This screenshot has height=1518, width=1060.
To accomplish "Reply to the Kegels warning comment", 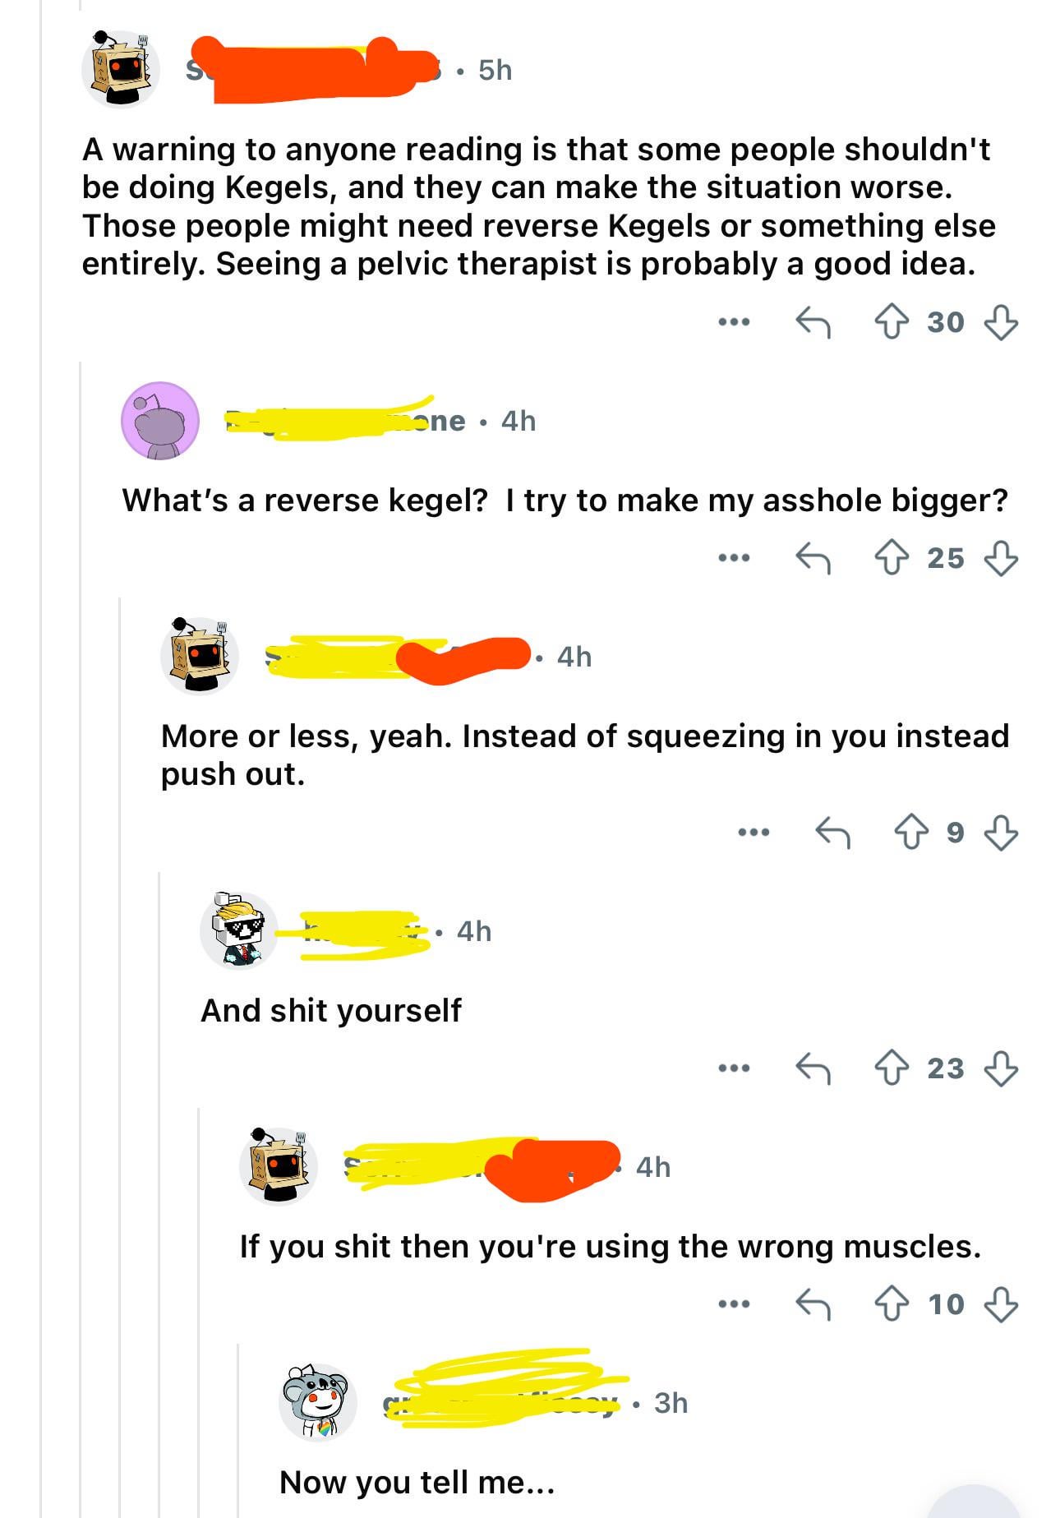I will pyautogui.click(x=813, y=322).
